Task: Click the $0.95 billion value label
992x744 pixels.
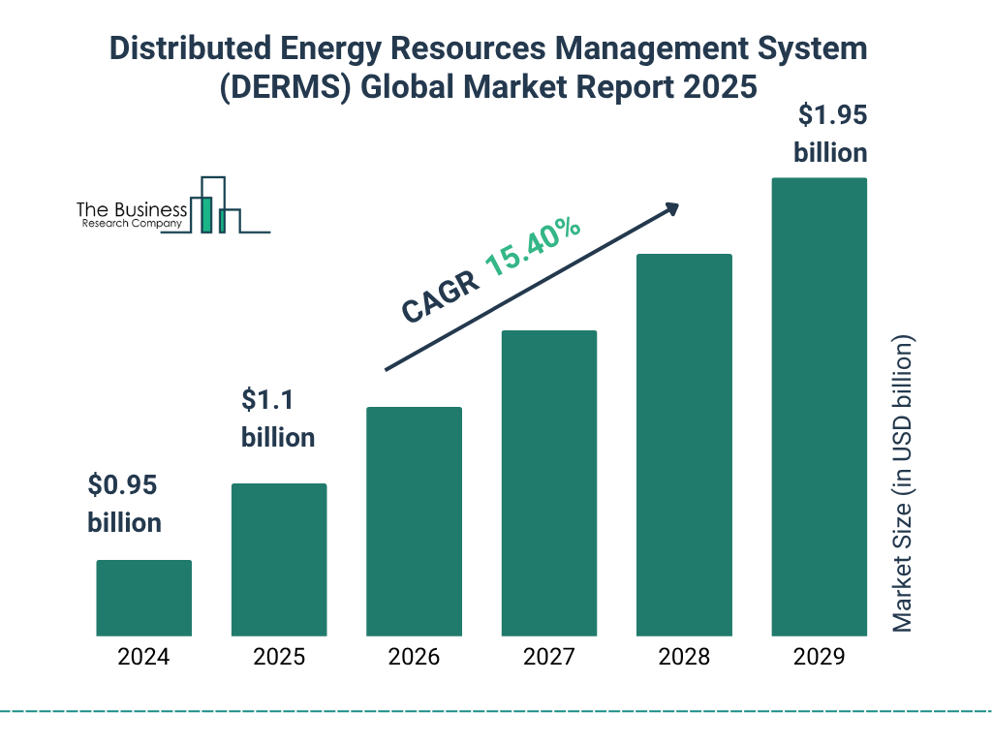Action: pyautogui.click(x=124, y=504)
